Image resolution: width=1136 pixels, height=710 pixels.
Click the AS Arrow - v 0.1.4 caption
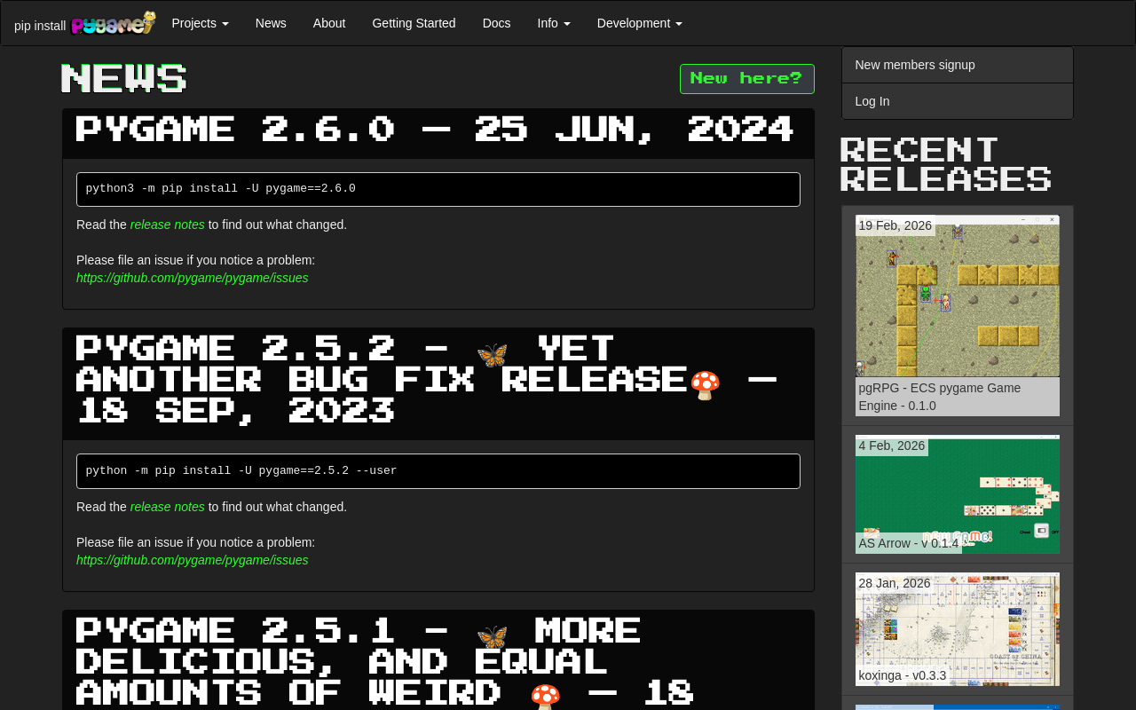coord(909,543)
